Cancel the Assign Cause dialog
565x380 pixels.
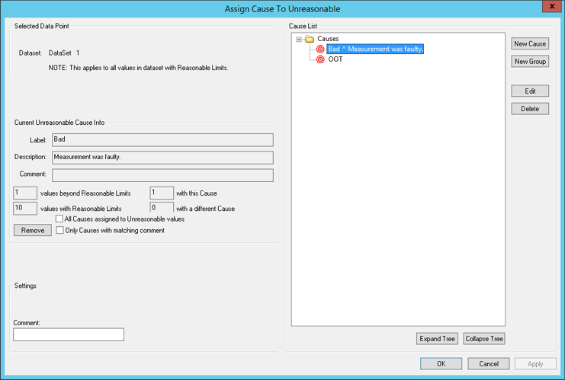488,364
